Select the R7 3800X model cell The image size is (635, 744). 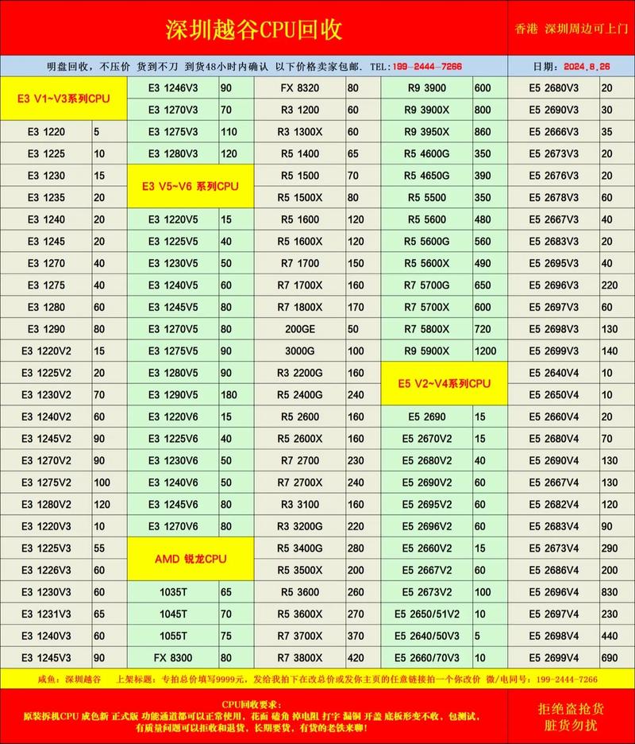[x=300, y=657]
